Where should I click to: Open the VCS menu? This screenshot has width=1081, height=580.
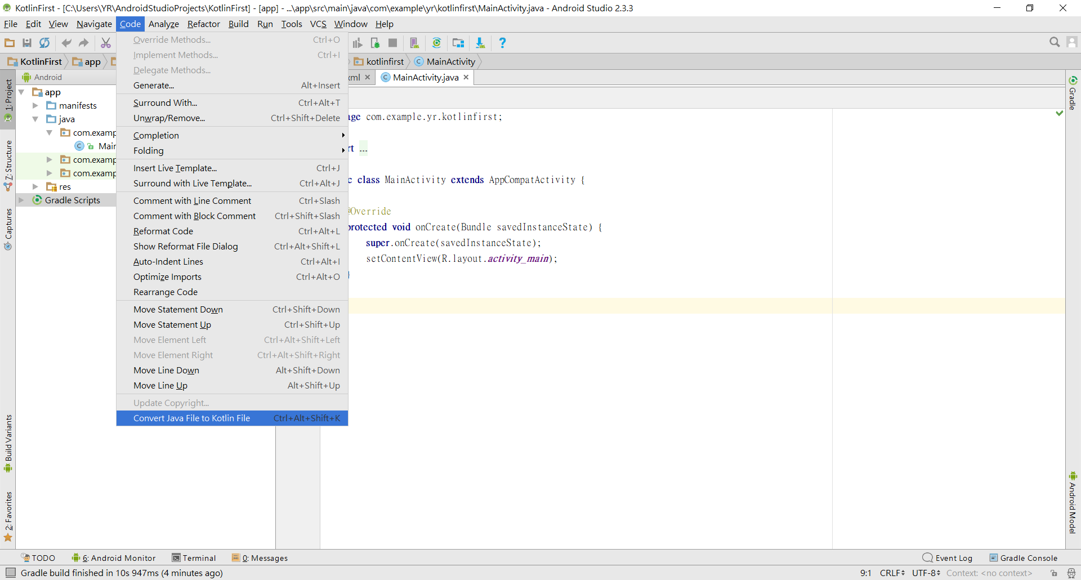pos(318,24)
